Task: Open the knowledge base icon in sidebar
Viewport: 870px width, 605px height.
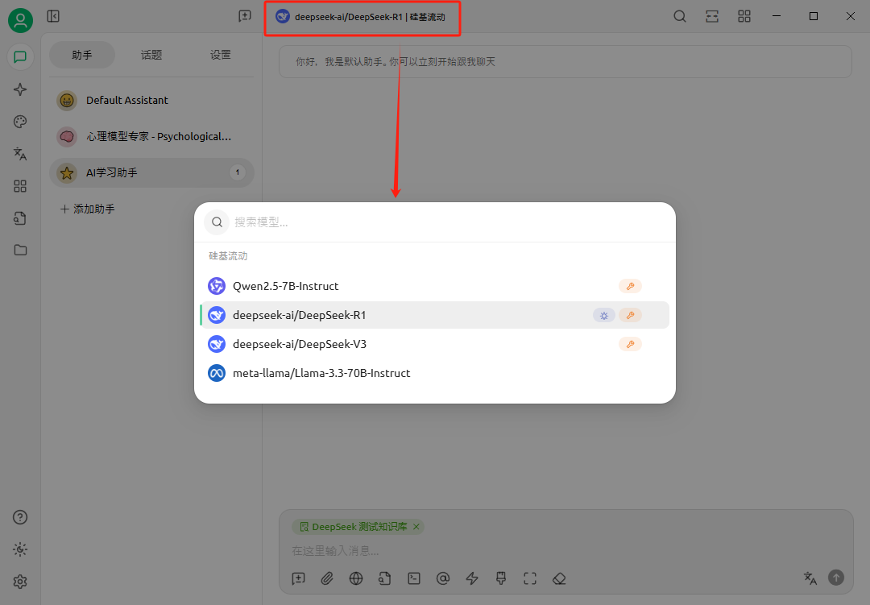Action: [20, 218]
